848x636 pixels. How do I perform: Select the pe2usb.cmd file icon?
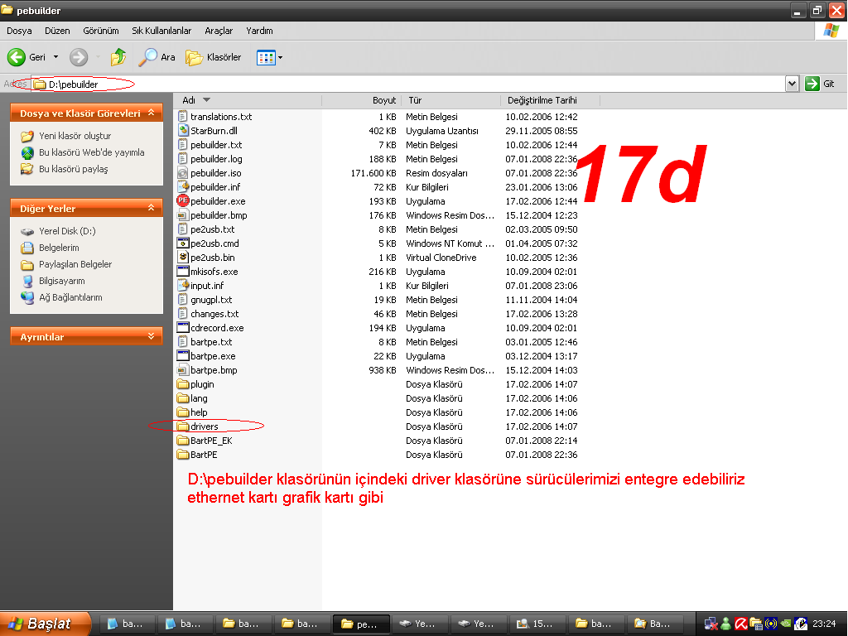183,243
